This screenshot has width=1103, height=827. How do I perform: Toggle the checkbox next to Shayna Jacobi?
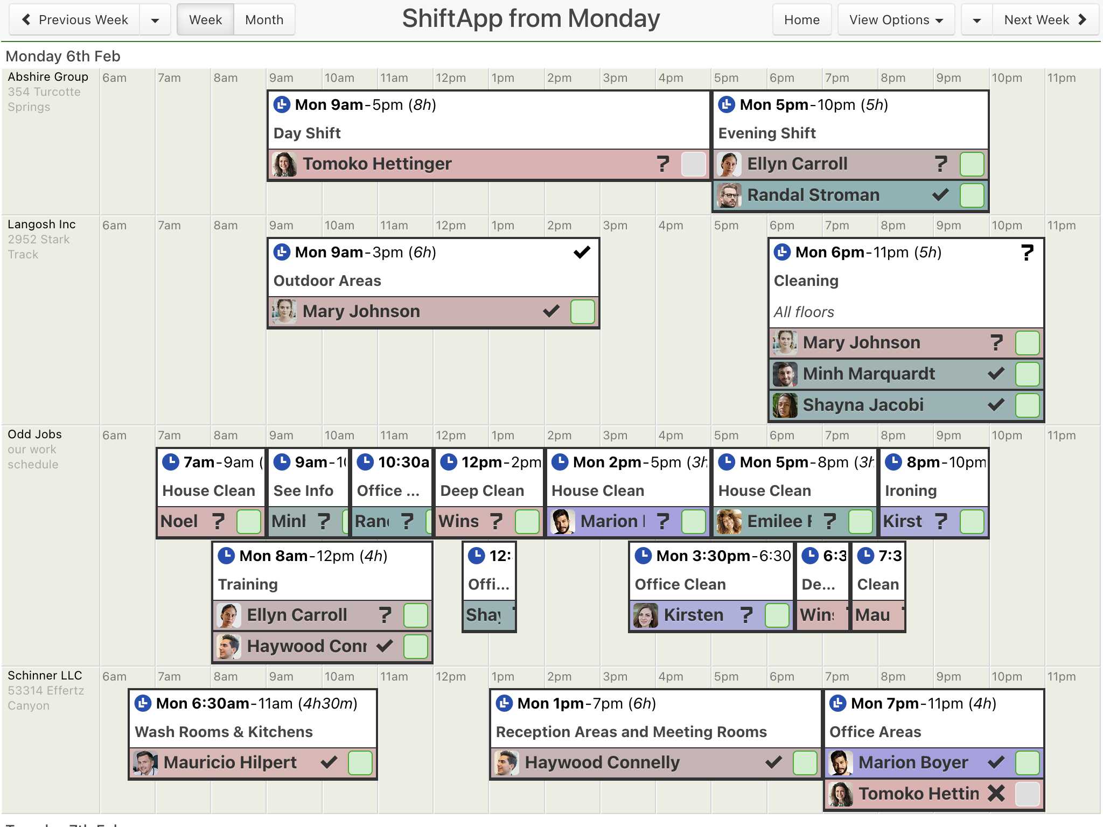tap(1028, 405)
